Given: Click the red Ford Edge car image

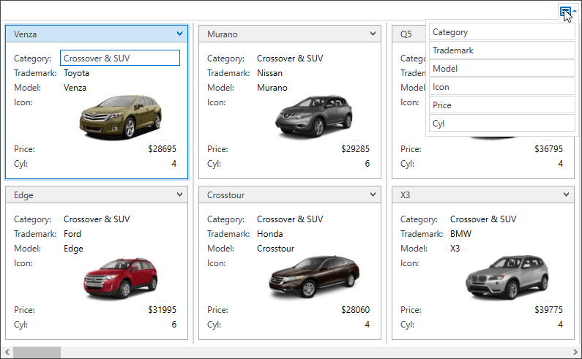Looking at the screenshot, I should coord(121,278).
